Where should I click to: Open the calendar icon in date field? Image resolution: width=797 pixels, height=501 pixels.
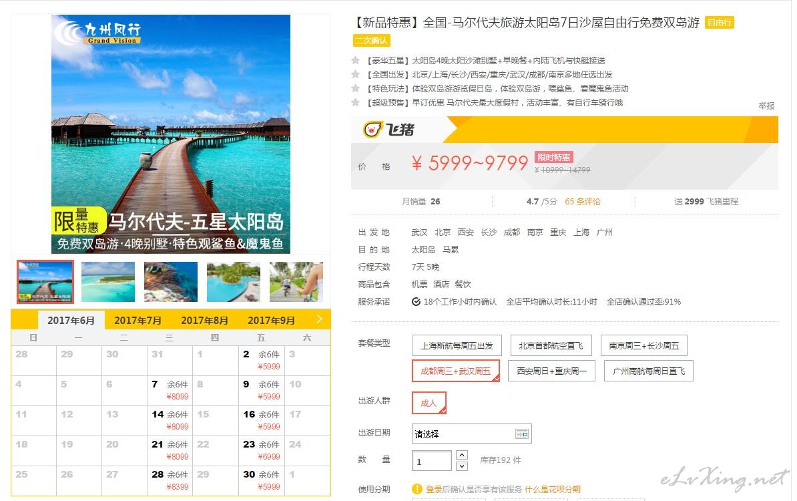tap(522, 434)
